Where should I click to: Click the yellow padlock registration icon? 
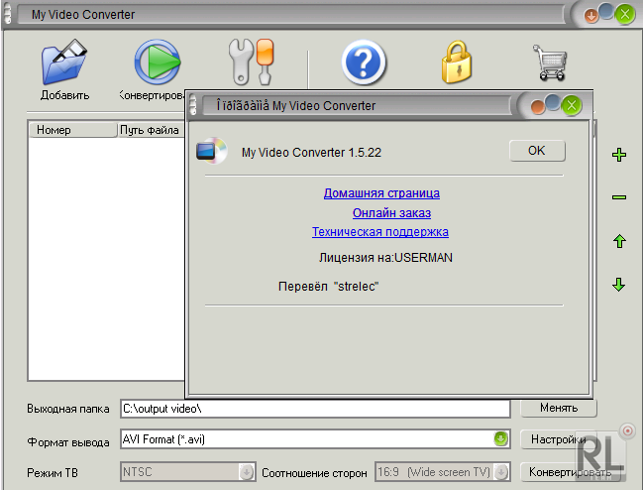click(x=458, y=62)
